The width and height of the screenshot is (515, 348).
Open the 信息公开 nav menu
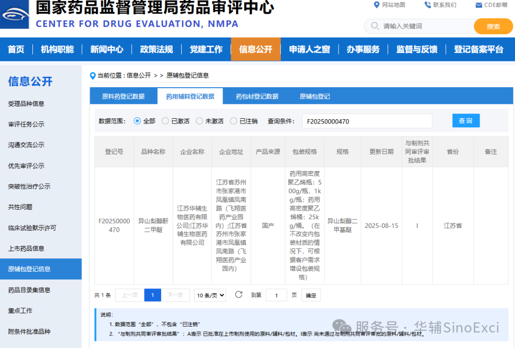click(x=256, y=49)
